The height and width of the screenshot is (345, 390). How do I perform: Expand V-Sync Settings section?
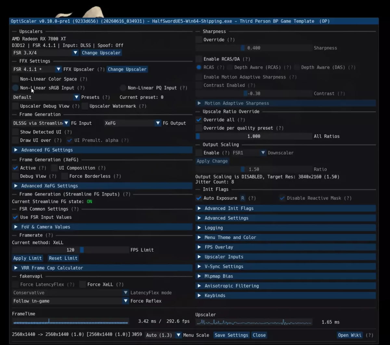[x=286, y=267]
